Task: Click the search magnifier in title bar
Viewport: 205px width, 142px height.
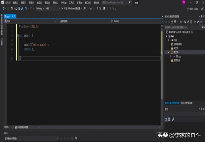Action: 129,3
